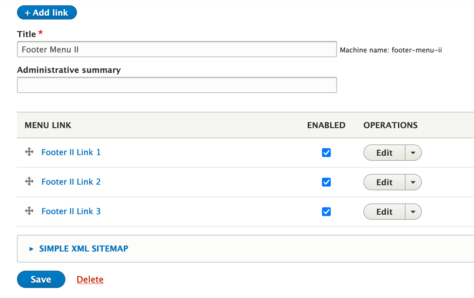
Task: Expand the Simple XML Sitemap section
Action: 84,249
